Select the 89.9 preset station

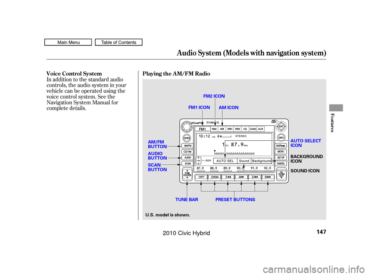point(227,168)
